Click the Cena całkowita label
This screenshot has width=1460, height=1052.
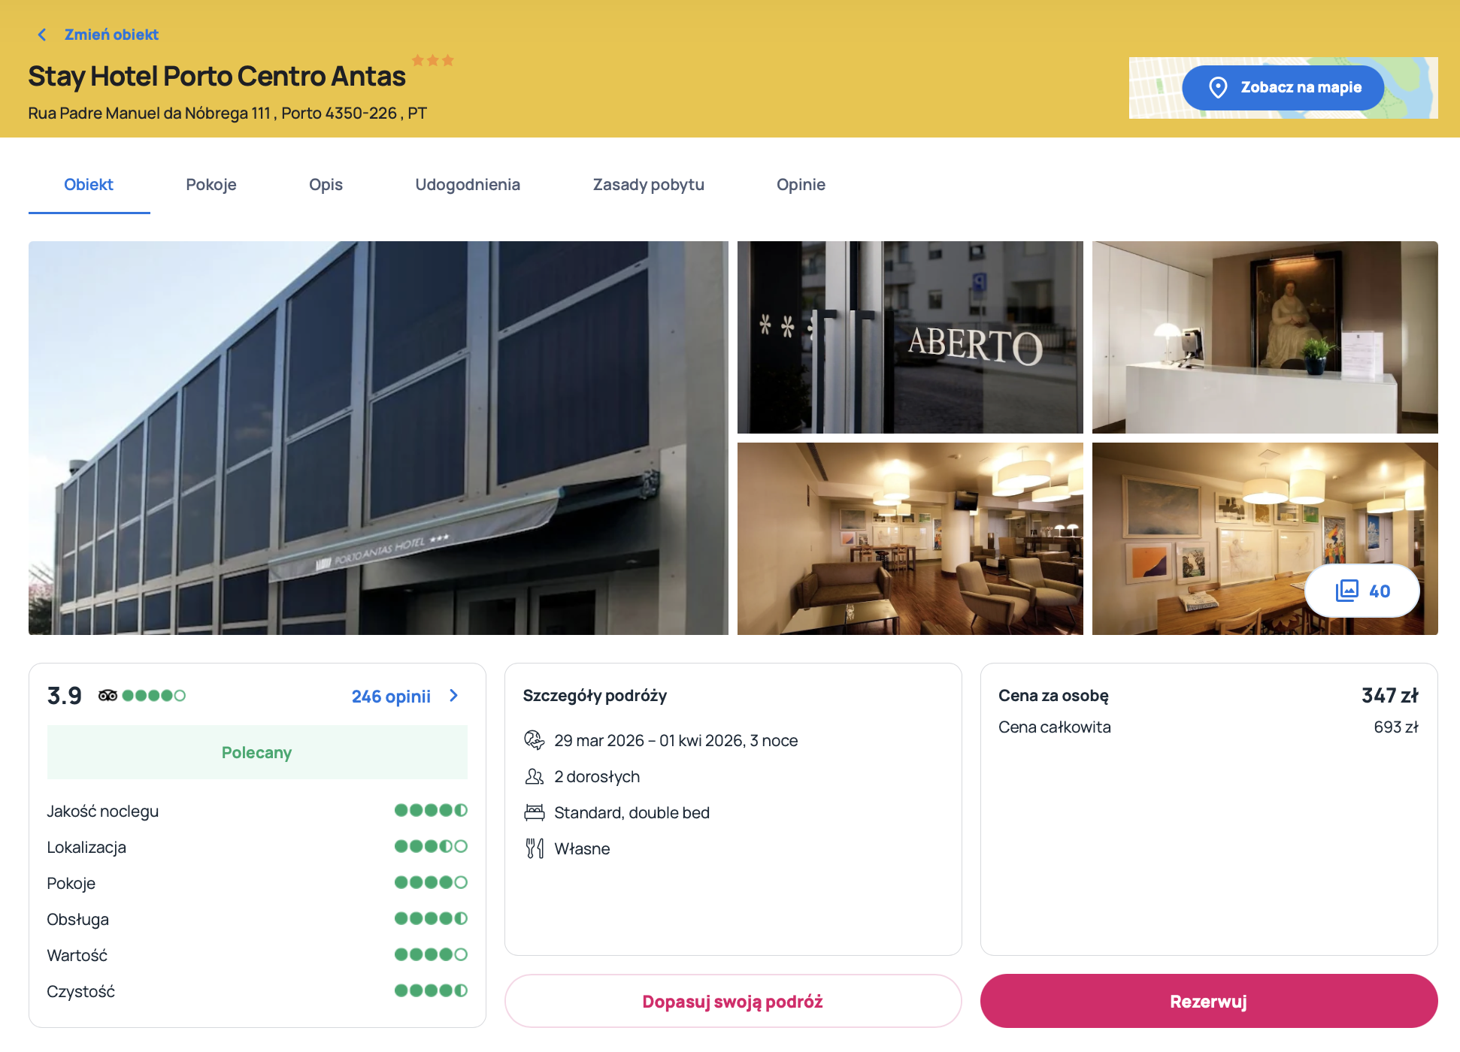click(1054, 727)
